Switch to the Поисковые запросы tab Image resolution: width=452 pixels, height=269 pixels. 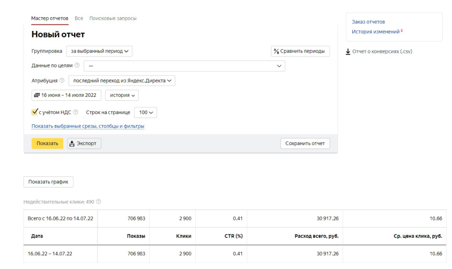pos(113,18)
